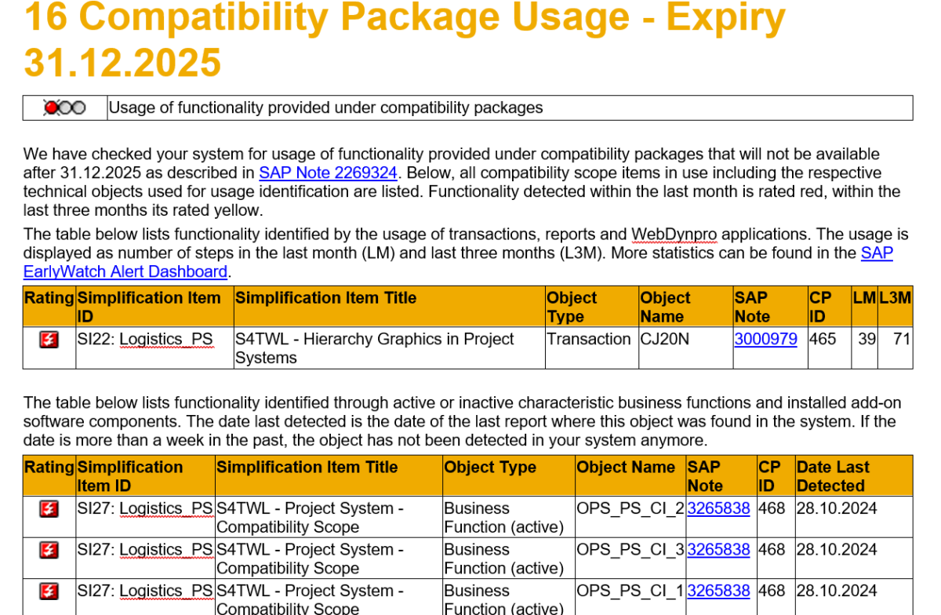Screen dimensions: 941x615
Task: Open SAP Note 2269324 link
Action: pyautogui.click(x=328, y=173)
